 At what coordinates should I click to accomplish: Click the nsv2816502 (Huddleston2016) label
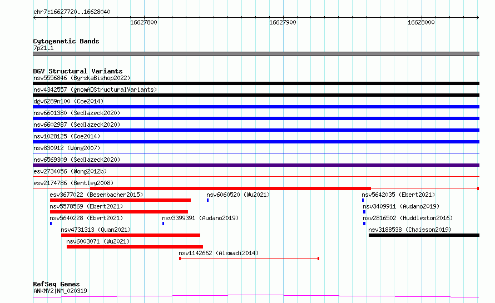[x=408, y=218]
